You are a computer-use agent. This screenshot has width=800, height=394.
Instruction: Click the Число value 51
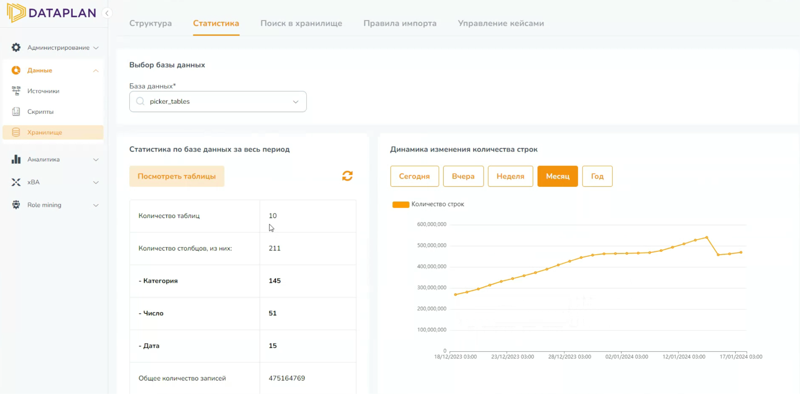click(273, 313)
